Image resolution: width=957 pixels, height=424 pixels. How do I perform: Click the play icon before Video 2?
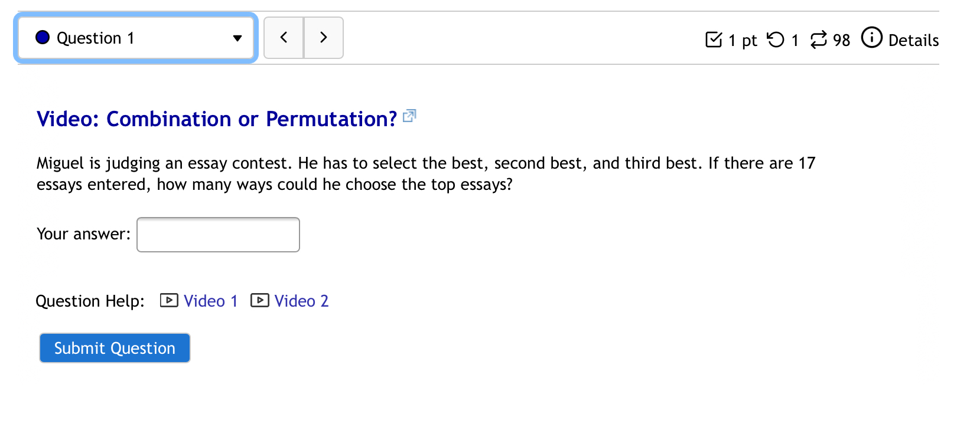pos(260,301)
